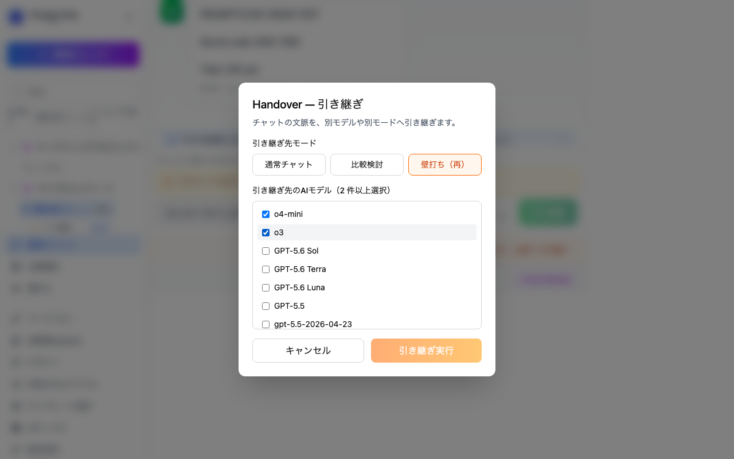Select the 比較検討 mode
The width and height of the screenshot is (734, 459).
tap(367, 165)
